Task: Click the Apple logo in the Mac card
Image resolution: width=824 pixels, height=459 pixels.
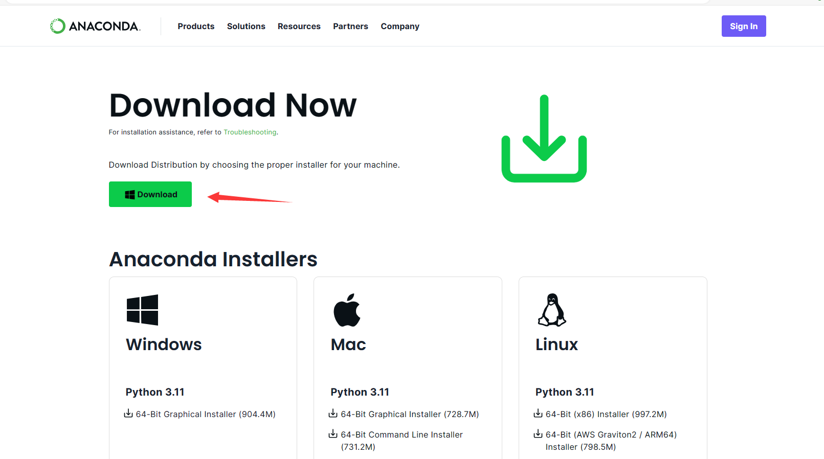Action: point(347,310)
